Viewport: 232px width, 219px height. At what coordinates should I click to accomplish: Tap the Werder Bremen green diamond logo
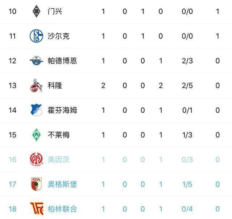coord(36,135)
